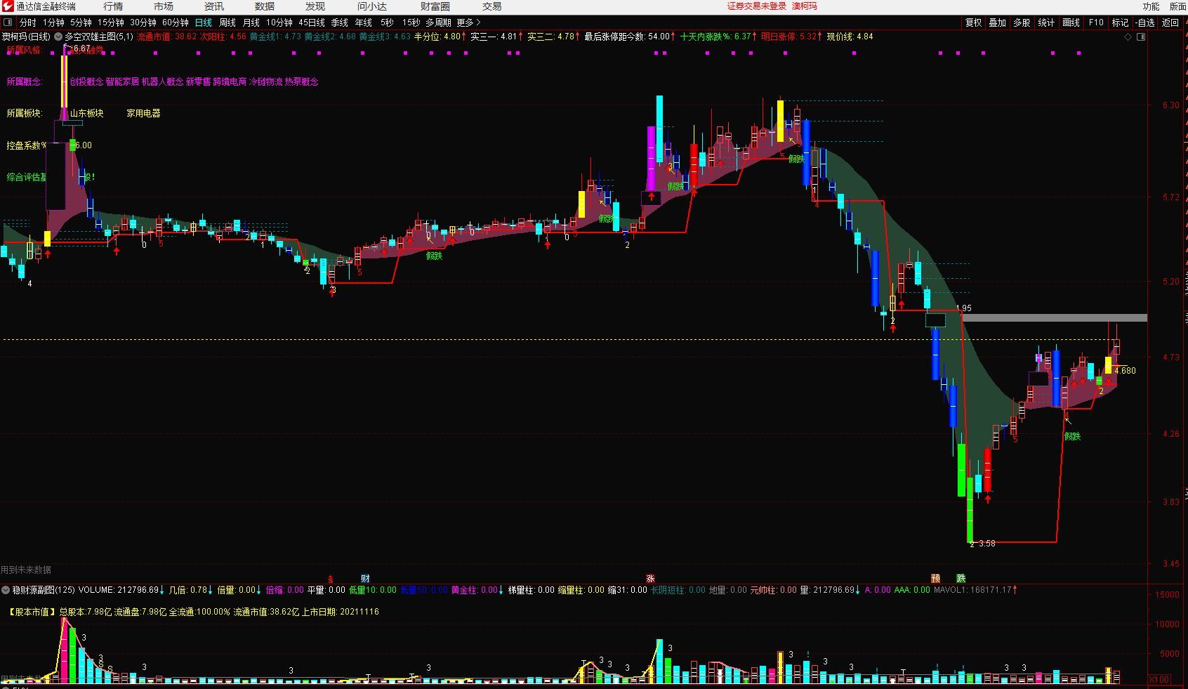Click the diamond icon above the price axis
Image resolution: width=1188 pixels, height=689 pixels.
tap(1128, 37)
